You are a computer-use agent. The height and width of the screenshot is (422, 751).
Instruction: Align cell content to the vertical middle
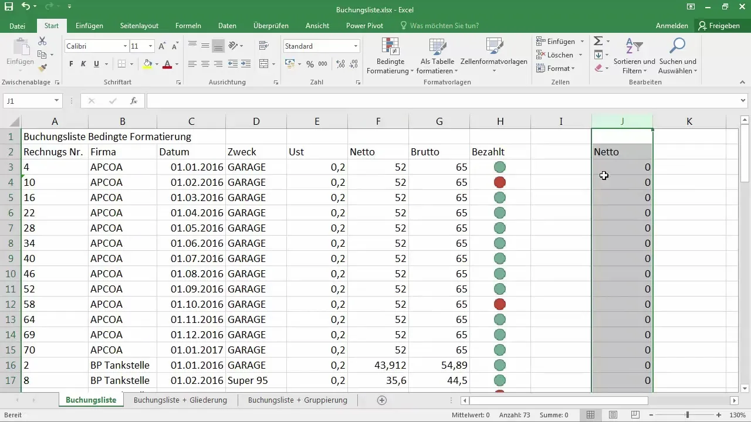(x=205, y=46)
